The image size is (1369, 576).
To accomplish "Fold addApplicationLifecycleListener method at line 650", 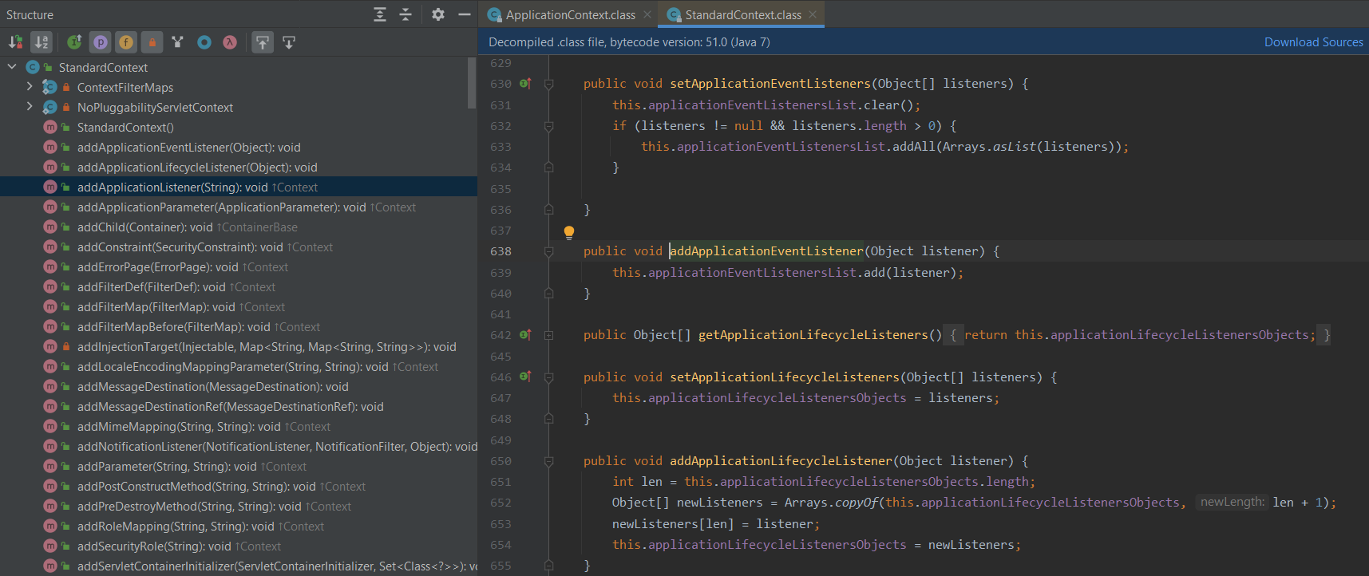I will coord(548,461).
